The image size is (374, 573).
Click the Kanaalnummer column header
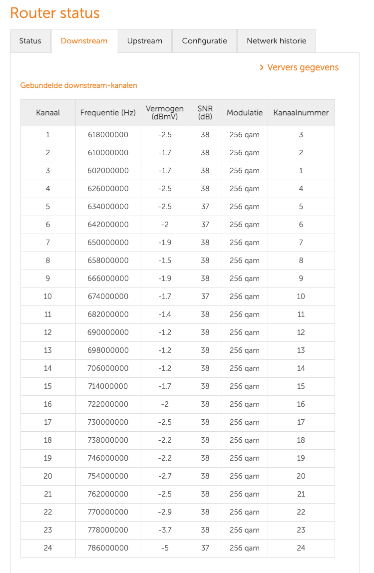tap(301, 113)
